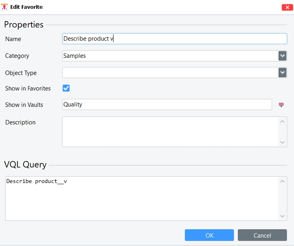Place cursor in the VQL Query editor
This screenshot has height=246, width=294.
tap(141, 199)
